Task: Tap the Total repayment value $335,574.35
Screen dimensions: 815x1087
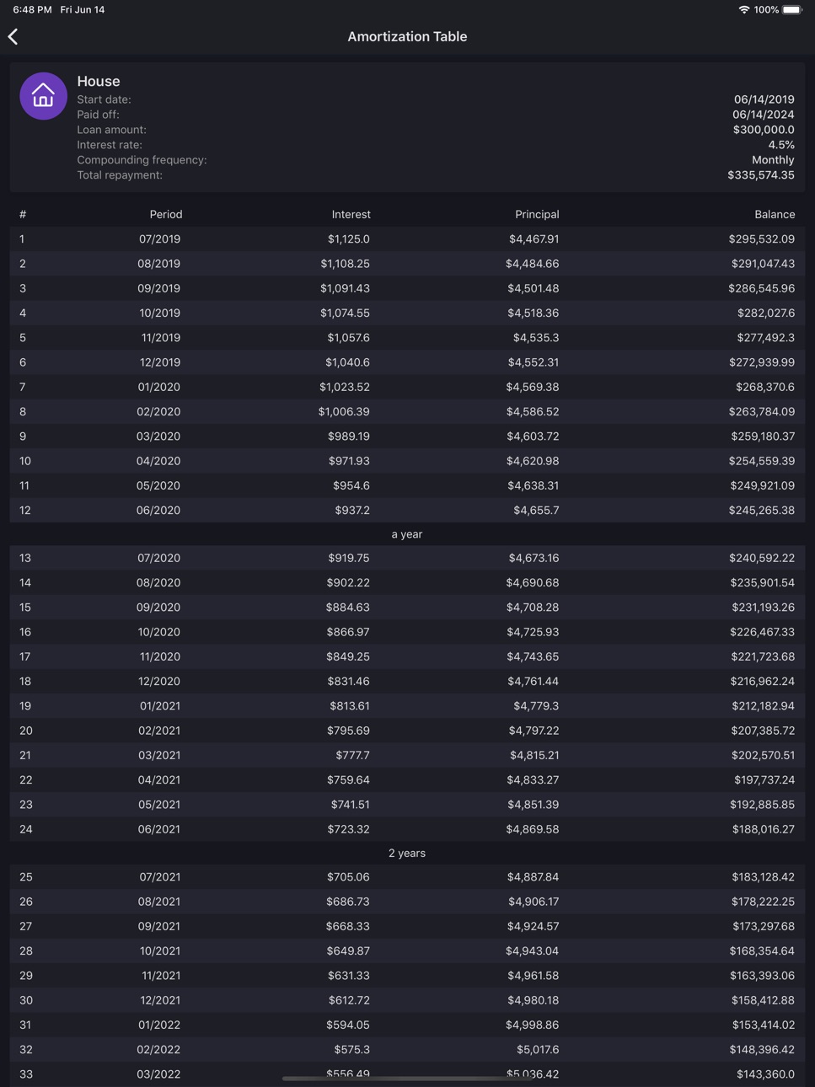Action: (761, 175)
